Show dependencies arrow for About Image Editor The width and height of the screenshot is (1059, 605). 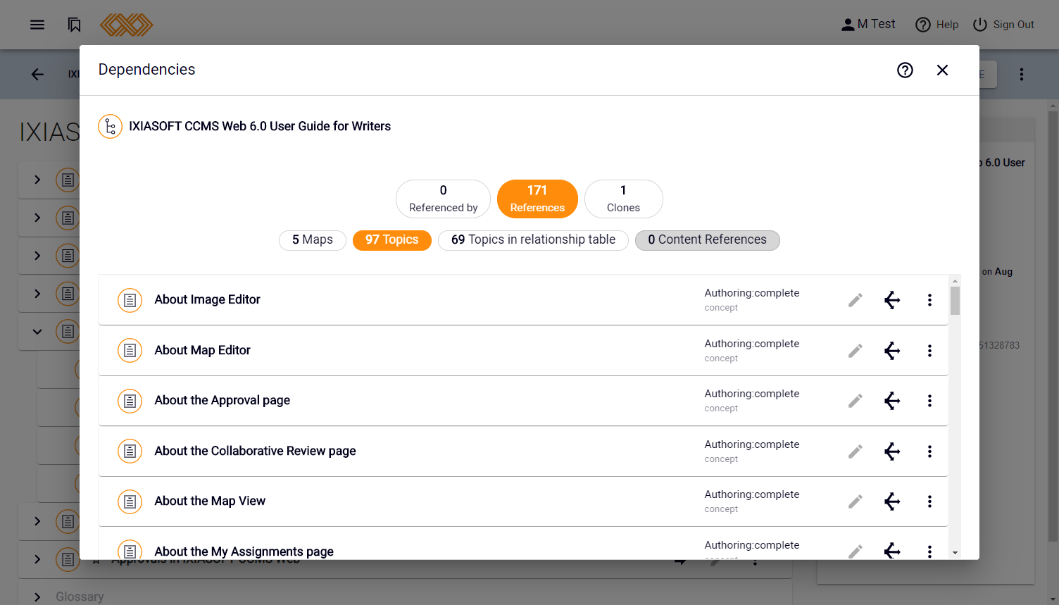(892, 300)
